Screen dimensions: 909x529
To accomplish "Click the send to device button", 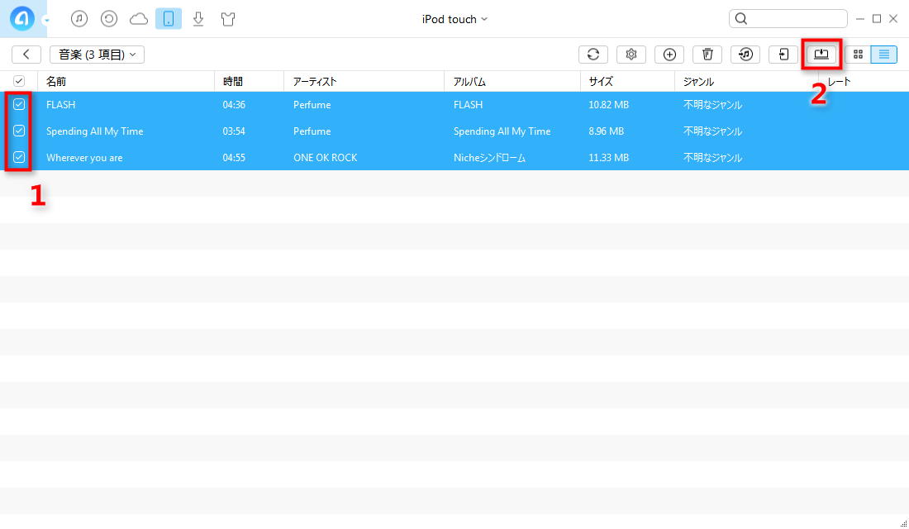I will (783, 54).
